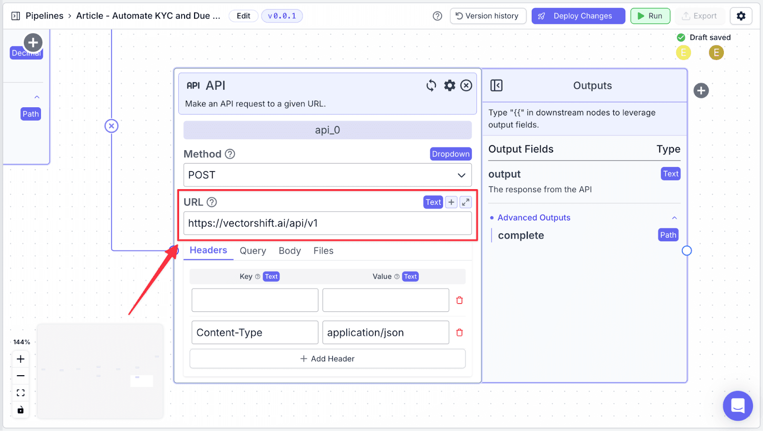Open the help question mark in top bar
Screen dimensions: 763x431
(437, 16)
